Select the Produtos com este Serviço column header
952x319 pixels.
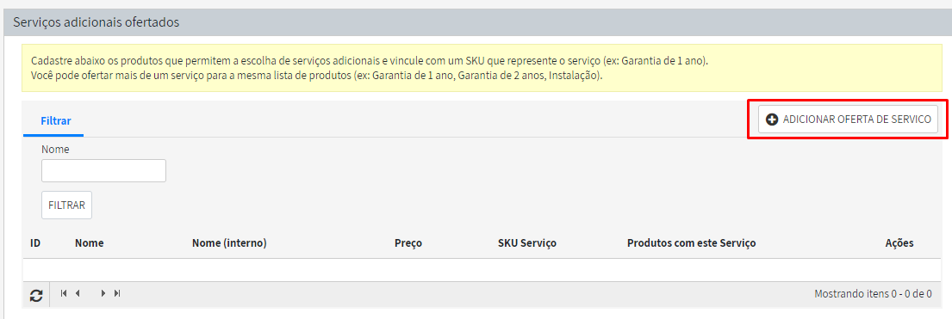pyautogui.click(x=691, y=243)
